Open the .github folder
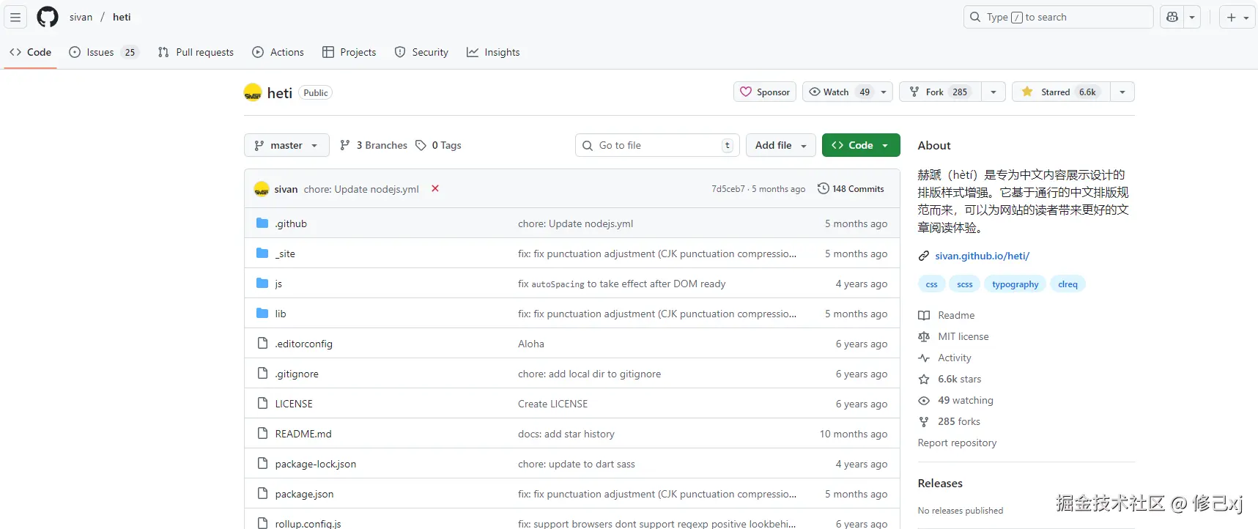Screen dimensions: 1258x529 (x=291, y=223)
